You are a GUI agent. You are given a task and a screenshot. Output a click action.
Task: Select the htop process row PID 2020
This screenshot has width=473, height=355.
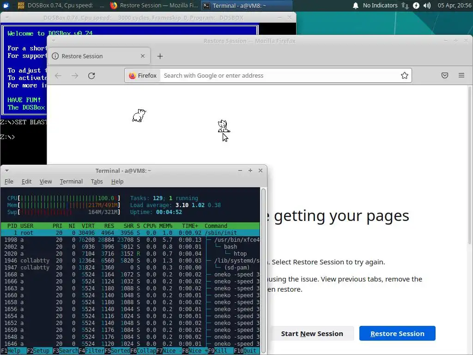tap(130, 254)
